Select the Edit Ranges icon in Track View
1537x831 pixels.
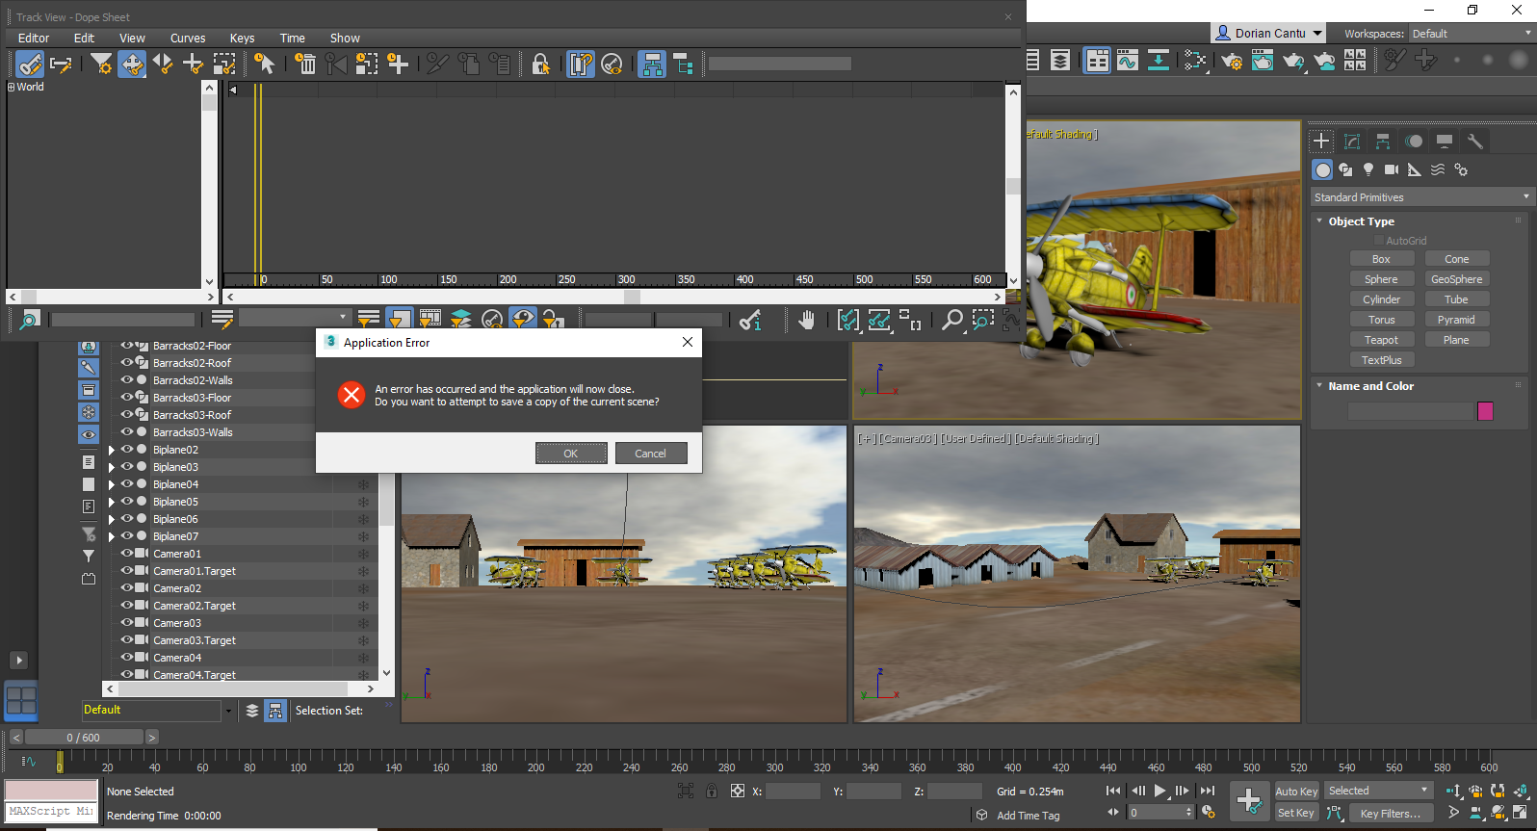point(61,65)
